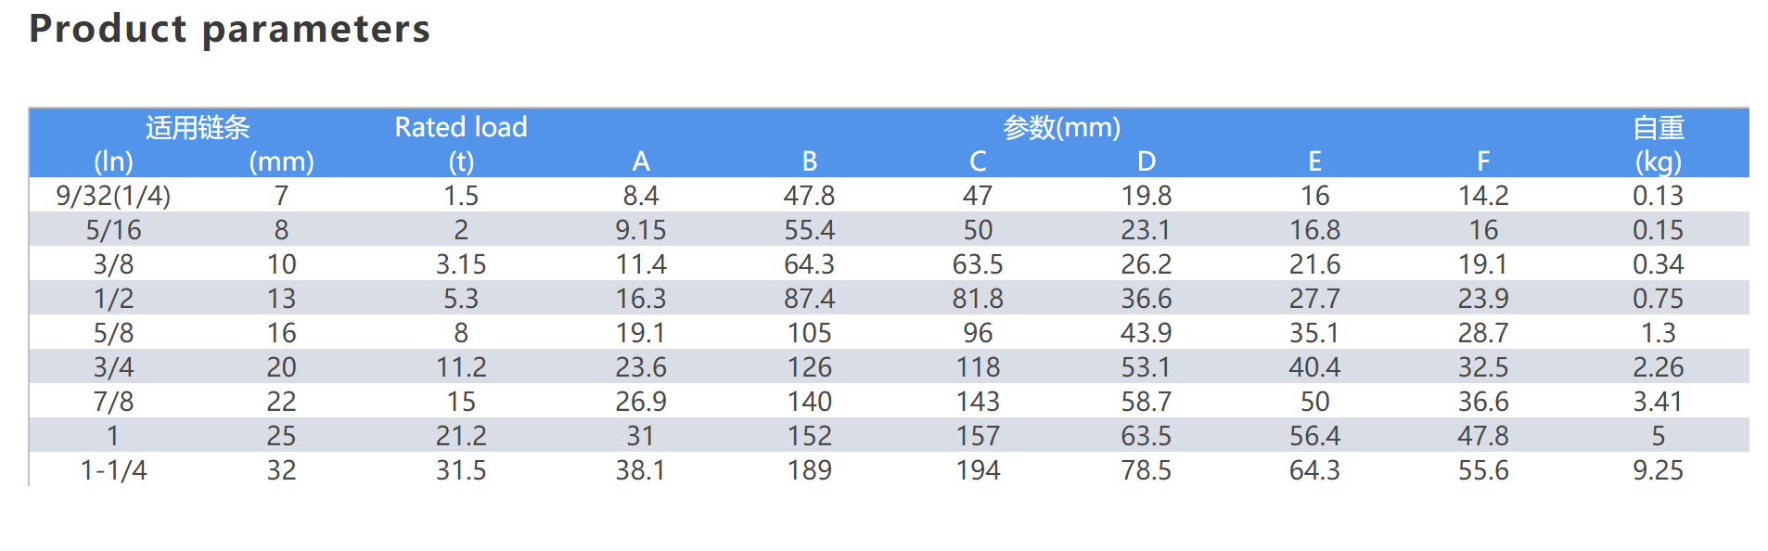The image size is (1768, 551).
Task: Click the value 58.7 in column D
Action: point(1146,402)
